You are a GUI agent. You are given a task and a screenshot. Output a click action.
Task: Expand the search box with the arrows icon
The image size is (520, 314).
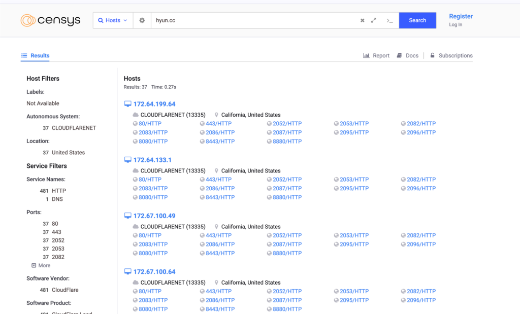tap(373, 20)
